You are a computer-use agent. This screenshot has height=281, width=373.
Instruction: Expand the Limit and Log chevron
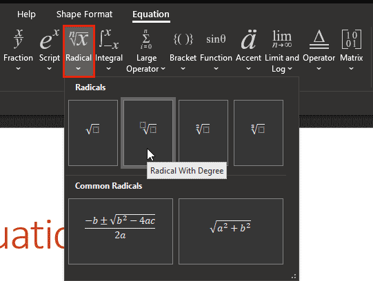coord(290,69)
